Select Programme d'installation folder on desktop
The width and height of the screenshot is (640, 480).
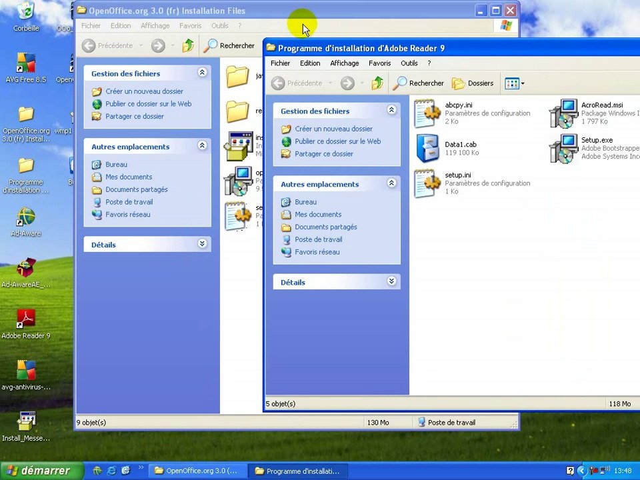[26, 175]
